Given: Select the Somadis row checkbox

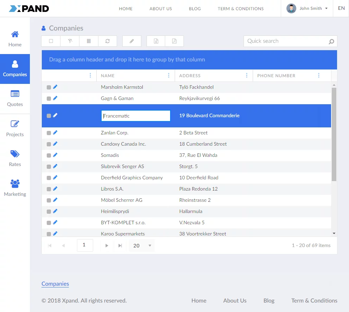Looking at the screenshot, I should pyautogui.click(x=49, y=155).
